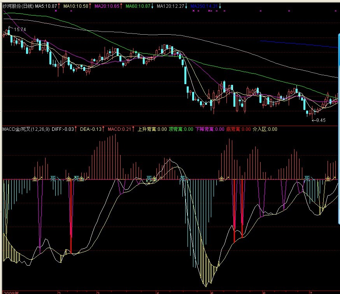
Task: Click the first magenta x marker at top
Action: (56, 11)
